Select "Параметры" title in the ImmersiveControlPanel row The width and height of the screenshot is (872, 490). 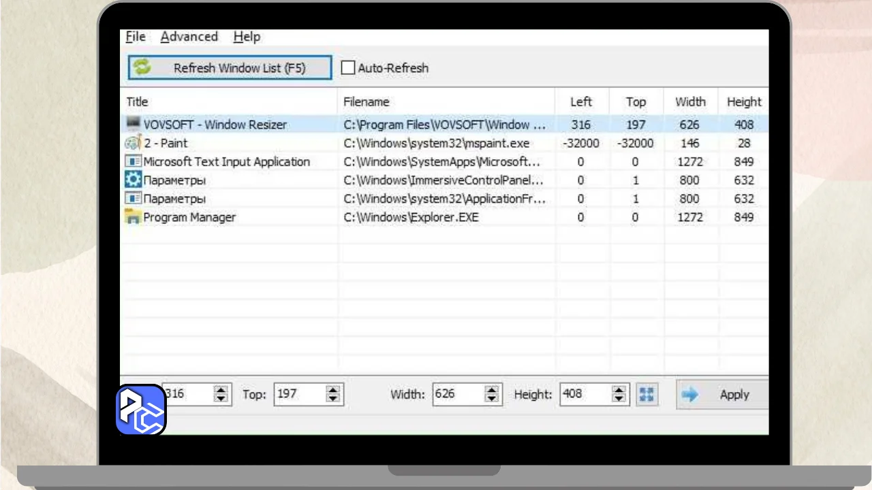[x=174, y=180]
